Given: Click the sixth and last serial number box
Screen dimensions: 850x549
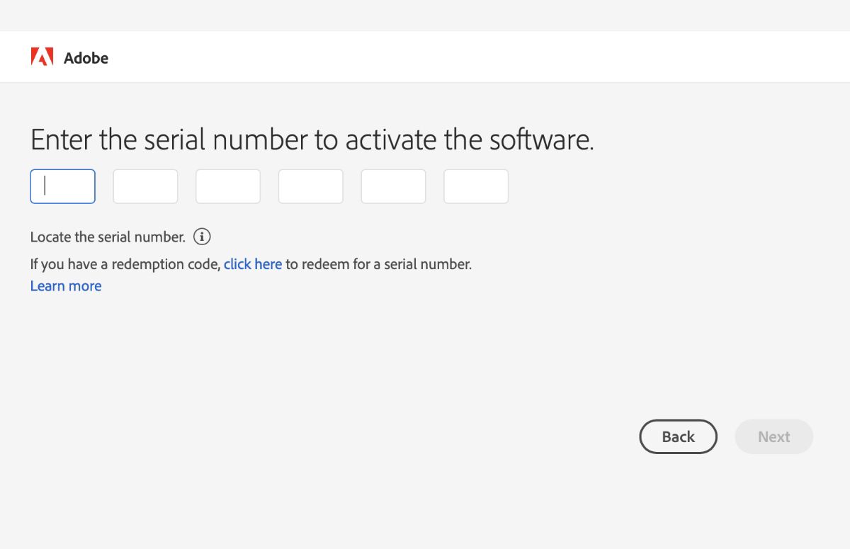Looking at the screenshot, I should click(x=476, y=186).
